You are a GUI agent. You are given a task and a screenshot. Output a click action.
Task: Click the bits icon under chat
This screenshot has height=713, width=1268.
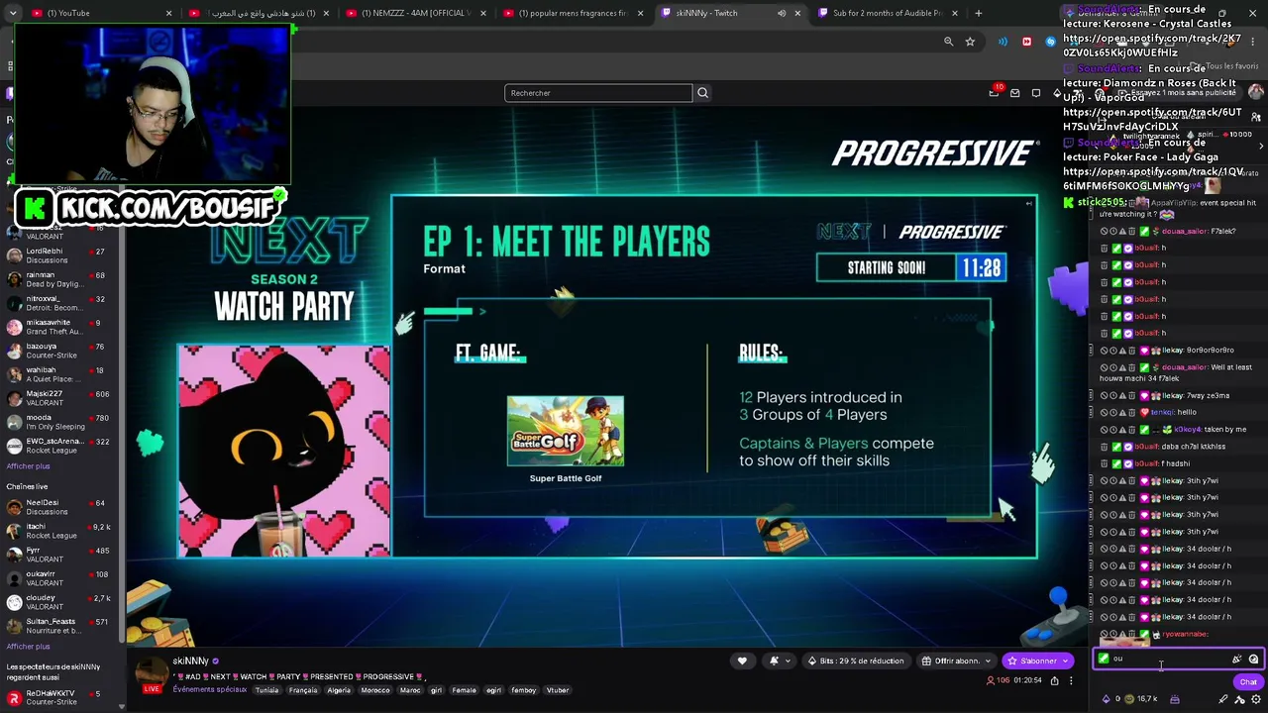1106,699
